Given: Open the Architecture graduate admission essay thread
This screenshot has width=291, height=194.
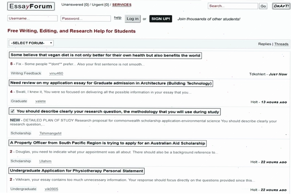Looking at the screenshot, I should point(111,83).
